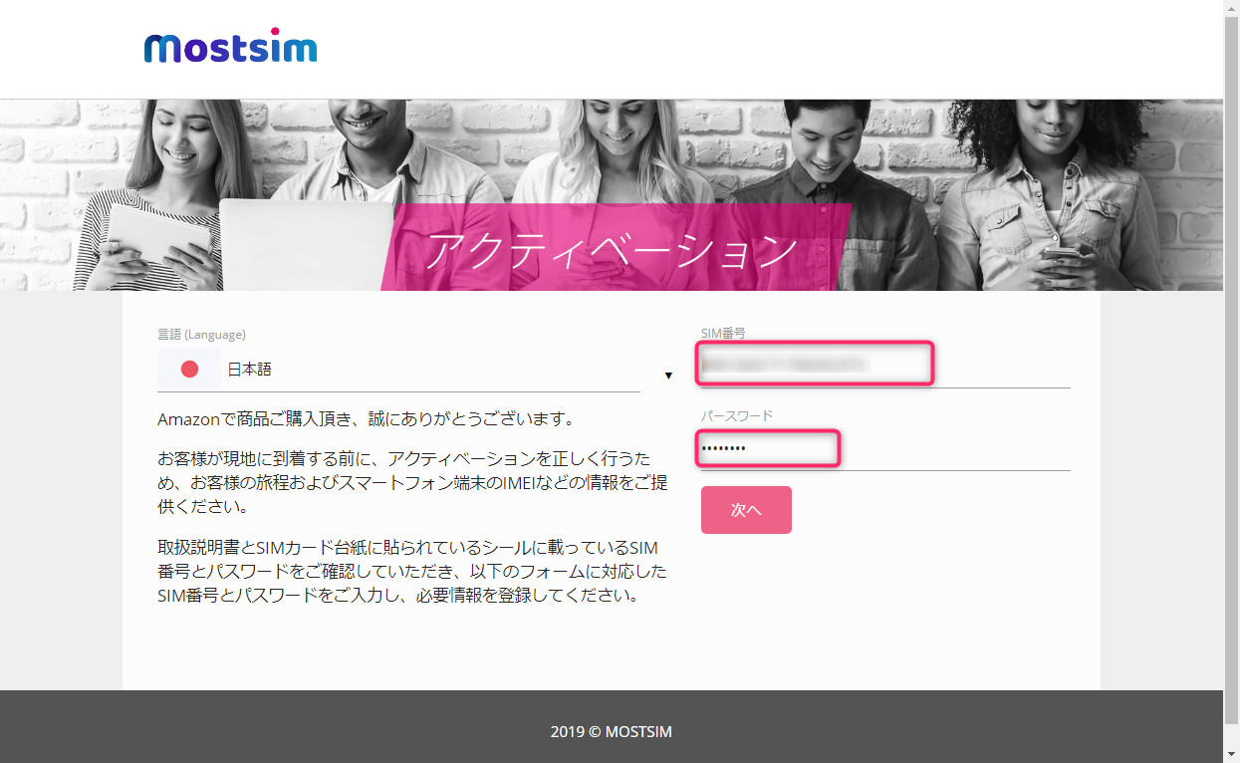Viewport: 1240px width, 763px height.
Task: Click the scrollbar up arrow
Action: click(x=1232, y=8)
